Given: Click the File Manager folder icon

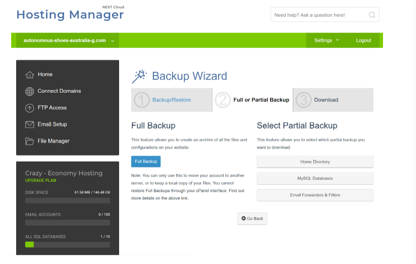Looking at the screenshot, I should (x=30, y=141).
